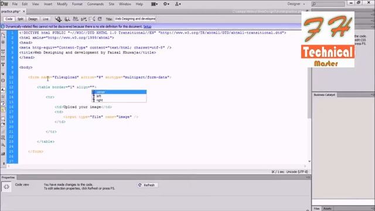
Task: Collapse the Properties panel header
Action: 8,177
